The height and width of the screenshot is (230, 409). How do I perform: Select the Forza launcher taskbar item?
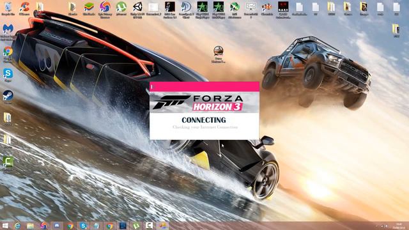[x=162, y=226]
